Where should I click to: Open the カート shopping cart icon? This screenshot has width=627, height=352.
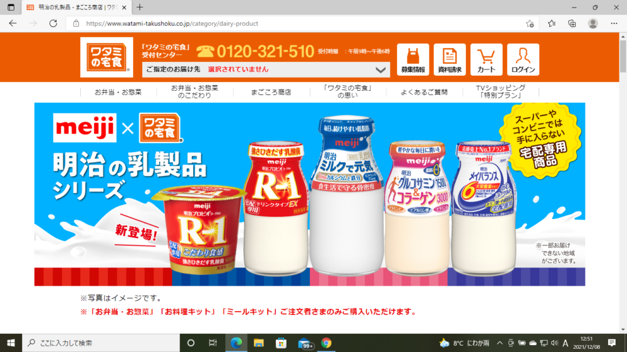487,60
